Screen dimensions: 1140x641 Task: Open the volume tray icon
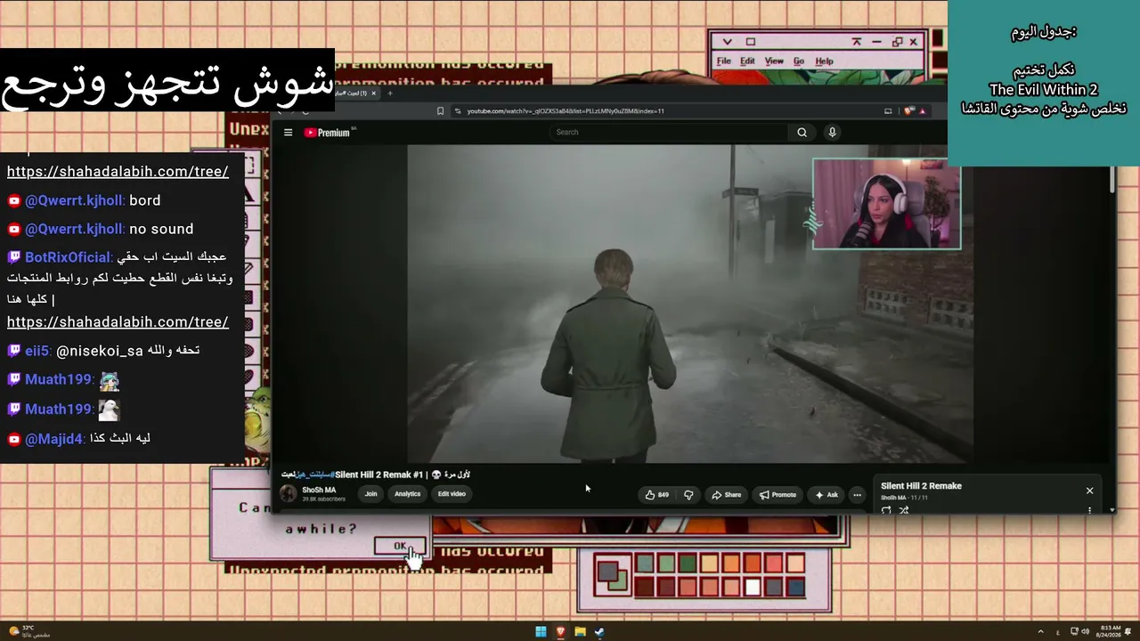pyautogui.click(x=1084, y=632)
